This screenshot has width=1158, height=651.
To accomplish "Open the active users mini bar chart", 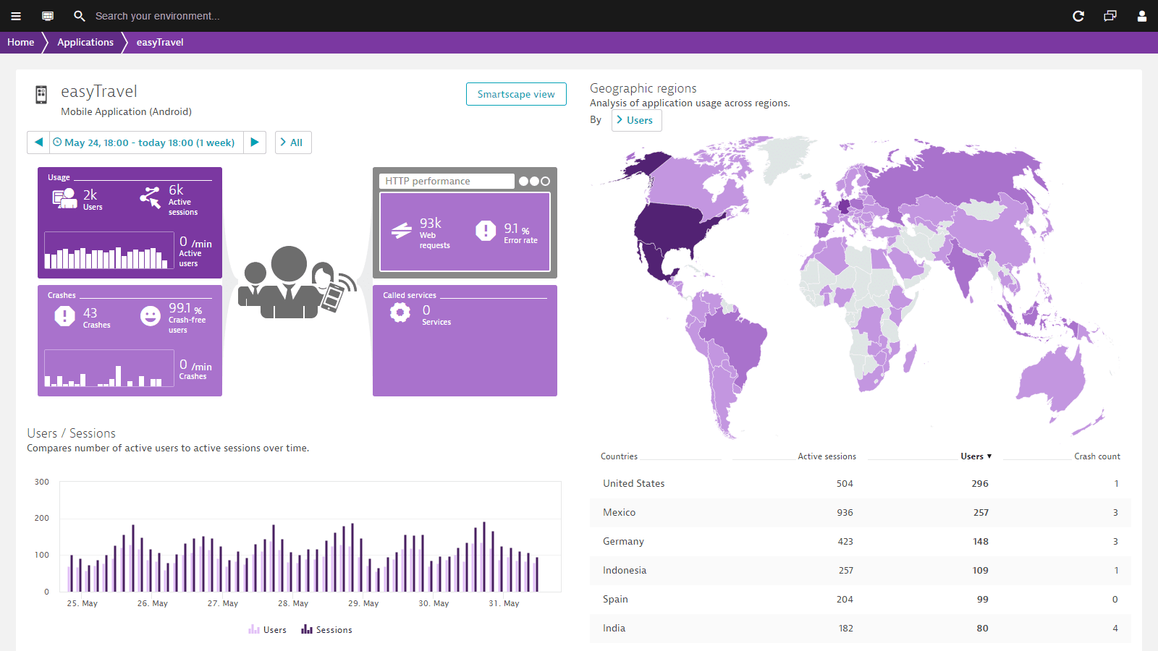I will 109,250.
